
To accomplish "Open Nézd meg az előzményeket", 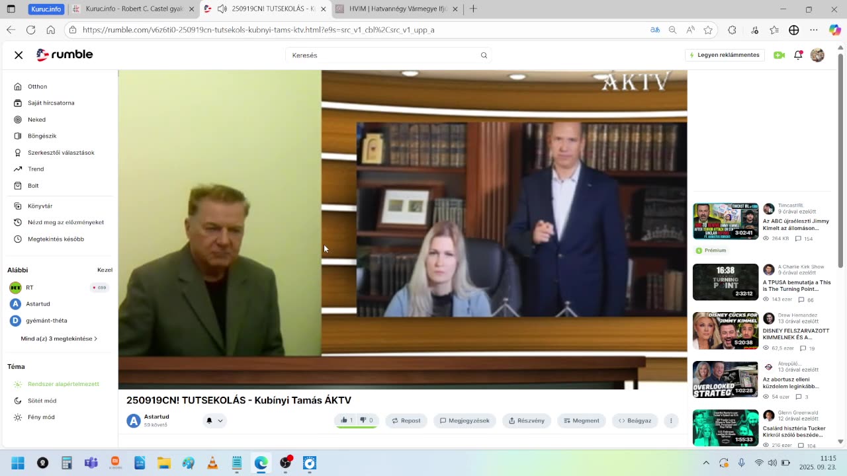I will (x=66, y=223).
